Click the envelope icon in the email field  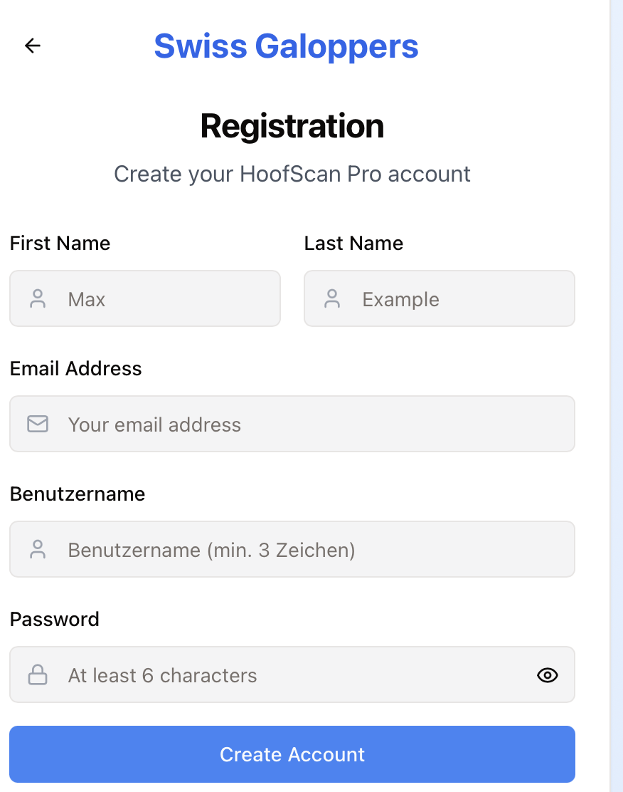[38, 424]
